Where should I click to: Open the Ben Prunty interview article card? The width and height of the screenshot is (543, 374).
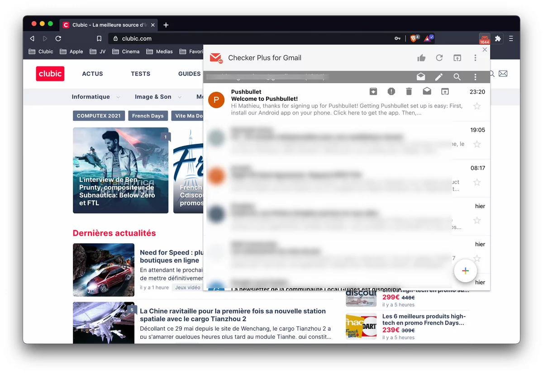pos(120,170)
